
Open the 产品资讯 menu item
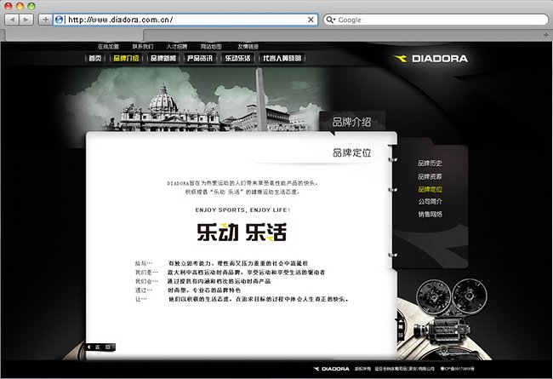pos(200,58)
